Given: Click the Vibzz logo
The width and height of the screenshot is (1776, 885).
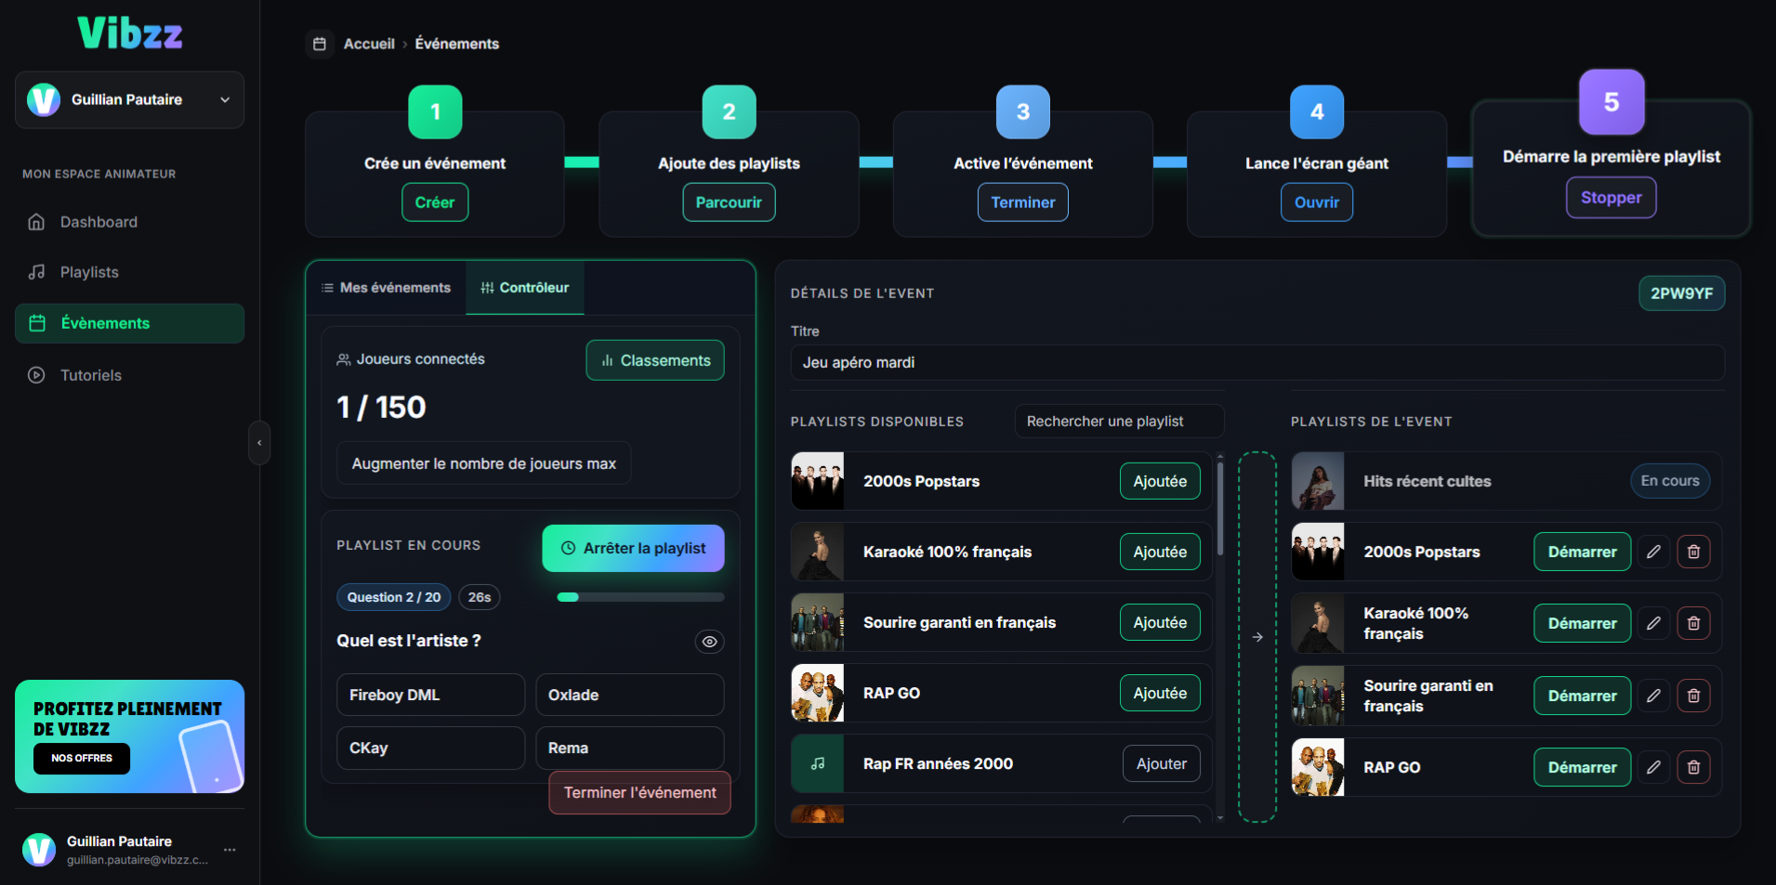Looking at the screenshot, I should (x=130, y=33).
